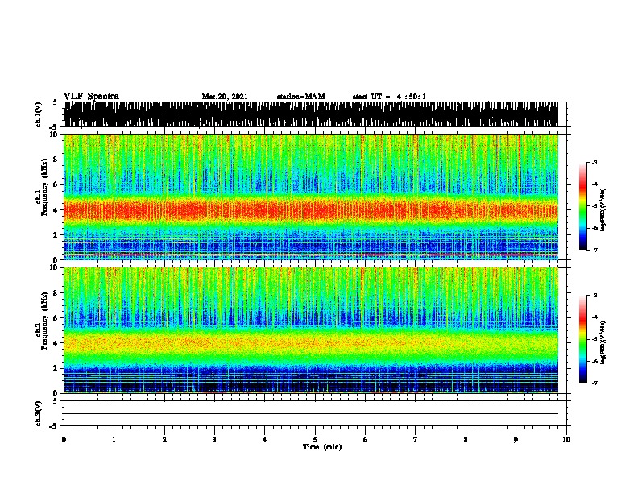
Task: Click the ch.2 color scale unit label
Action: [603, 342]
